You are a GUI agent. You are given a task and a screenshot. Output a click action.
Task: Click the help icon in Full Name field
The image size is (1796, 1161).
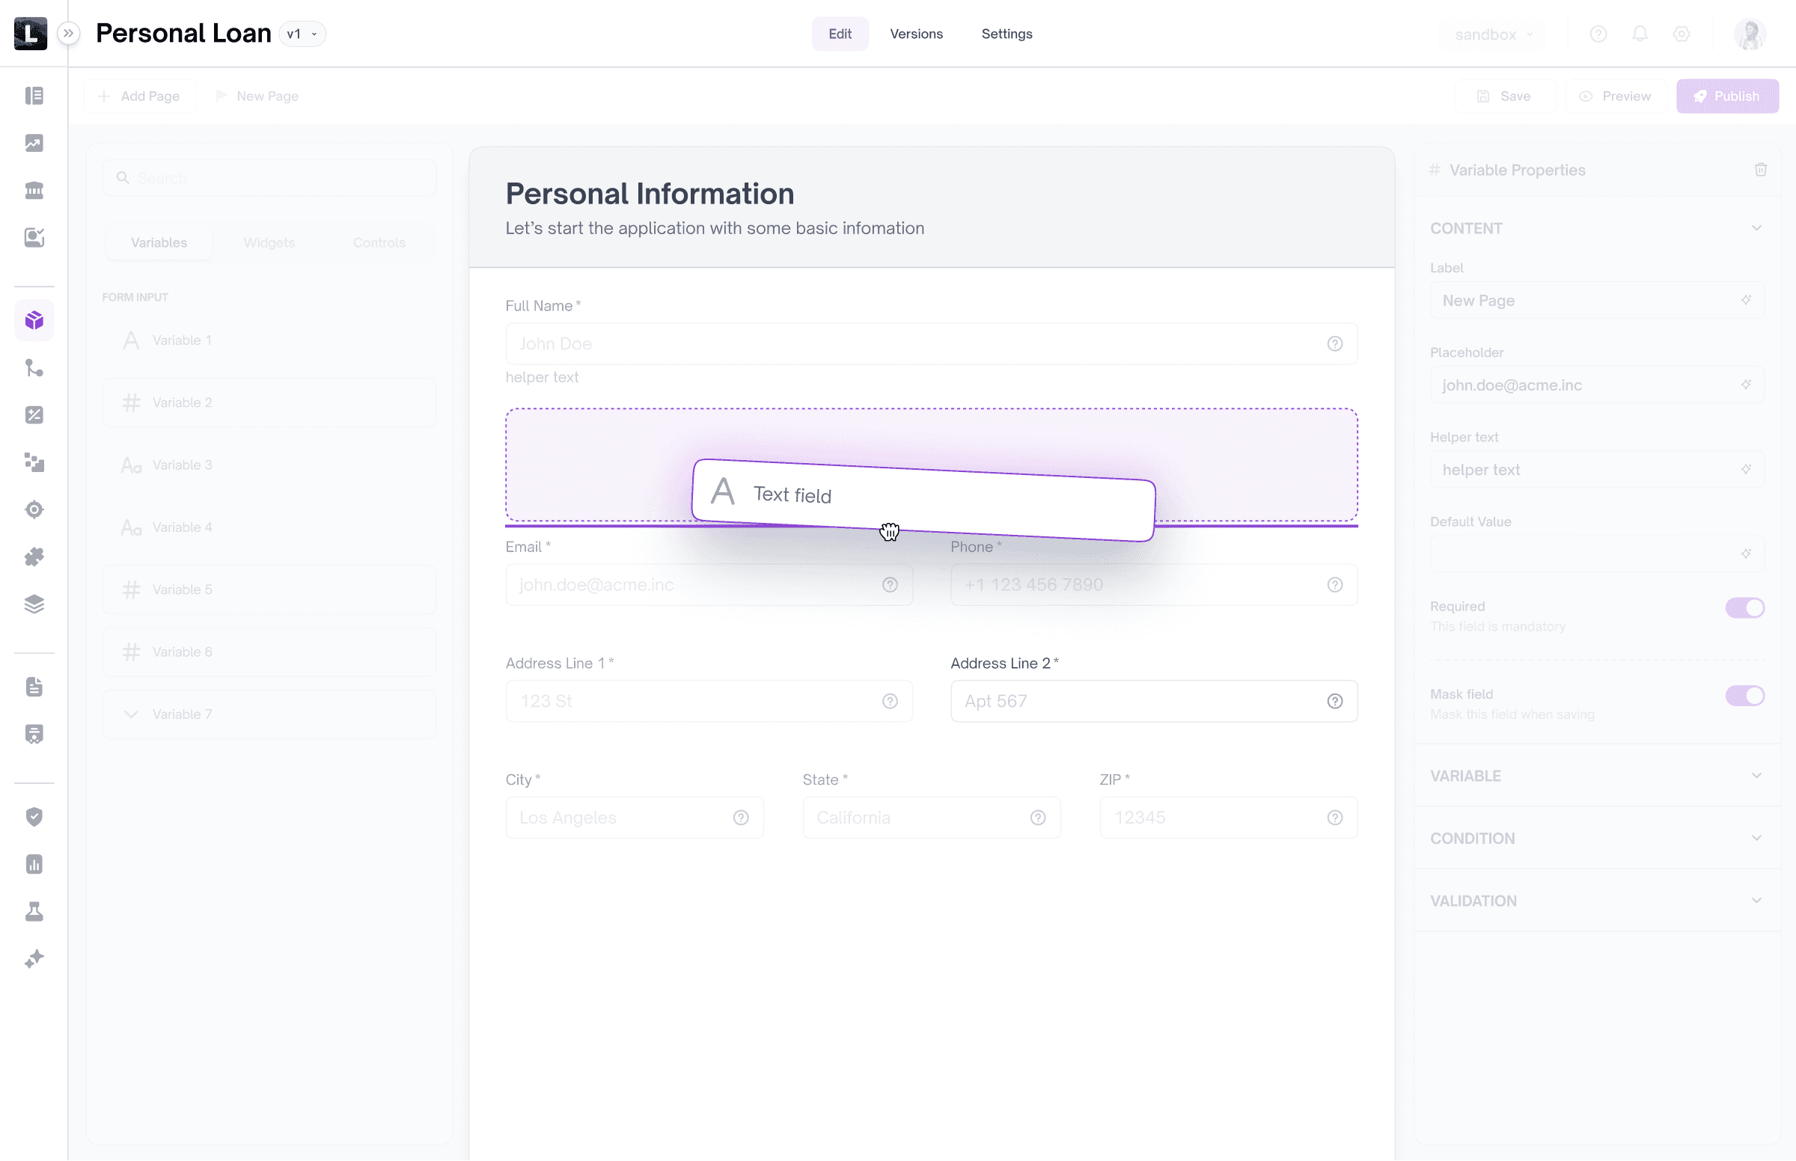coord(1334,344)
